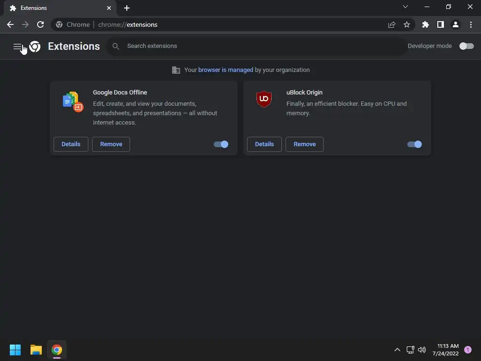Open Details for uBlock Origin
The height and width of the screenshot is (361, 481).
click(264, 144)
